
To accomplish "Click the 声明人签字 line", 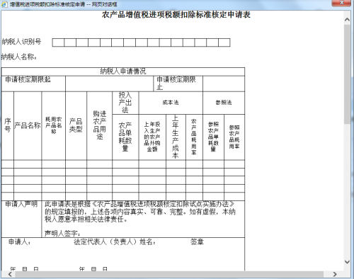I will tap(62, 234).
